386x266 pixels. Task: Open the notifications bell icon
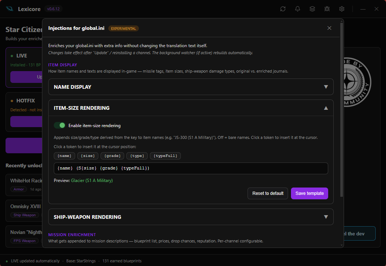click(297, 9)
